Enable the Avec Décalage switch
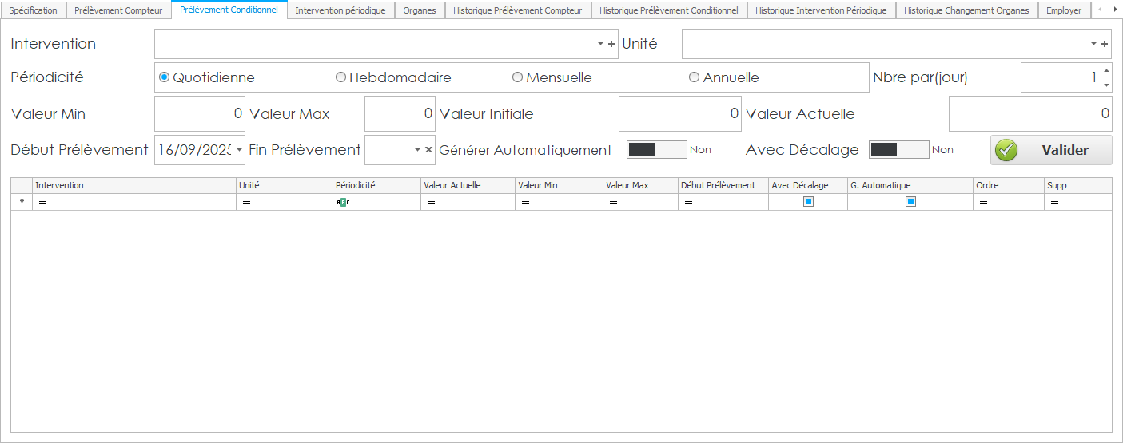This screenshot has width=1123, height=443. pyautogui.click(x=898, y=150)
